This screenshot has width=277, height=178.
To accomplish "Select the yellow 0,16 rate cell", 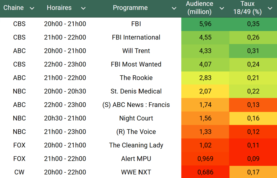I will tap(253, 118).
